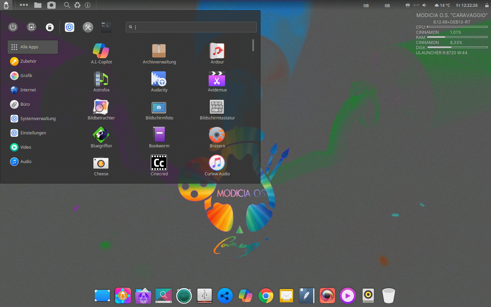Screen dimensions: 491x307
Task: Open the Systemverwaltung category
Action: (x=38, y=119)
